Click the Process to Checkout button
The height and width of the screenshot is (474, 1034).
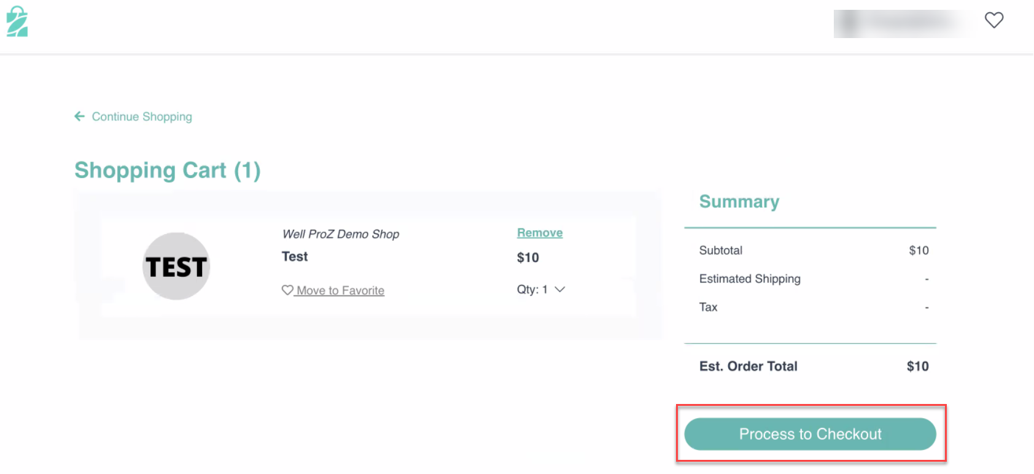click(810, 434)
